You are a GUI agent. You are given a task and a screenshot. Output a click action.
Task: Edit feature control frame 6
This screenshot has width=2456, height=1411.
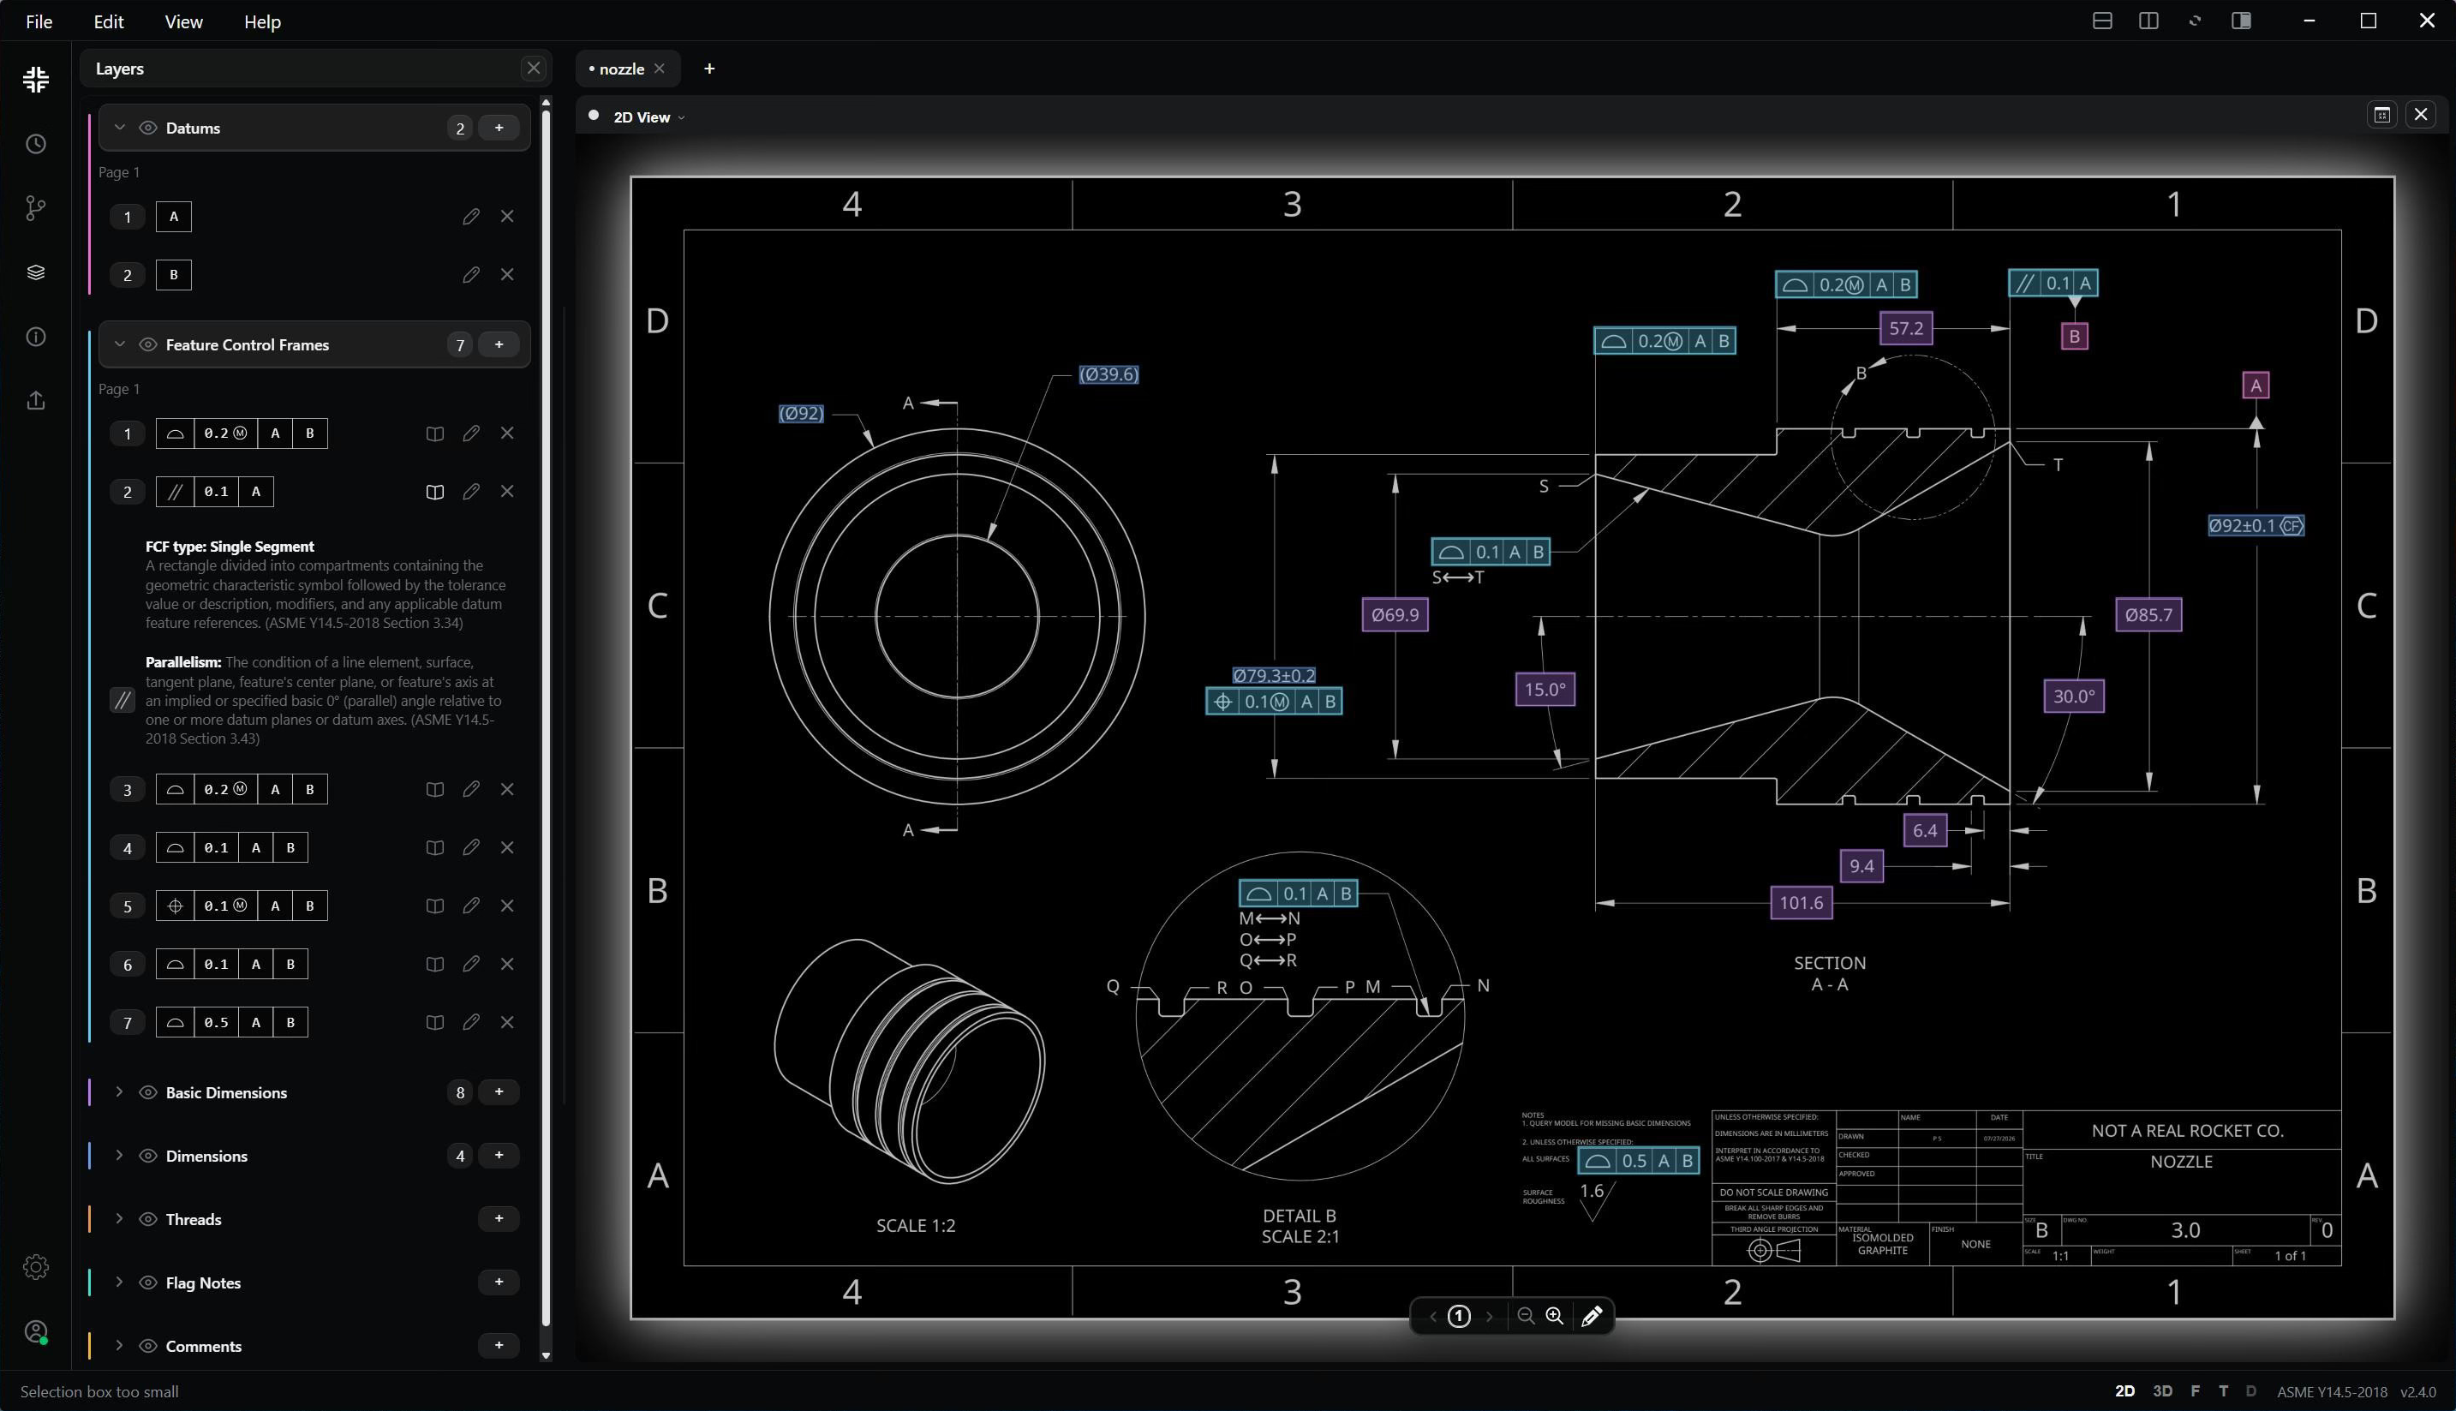coord(471,963)
